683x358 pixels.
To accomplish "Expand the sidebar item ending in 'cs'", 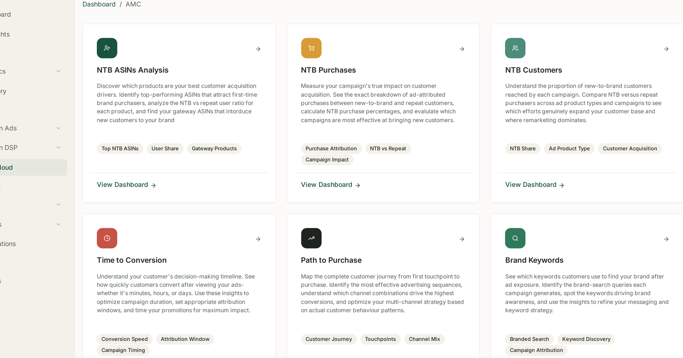I will click(x=58, y=71).
